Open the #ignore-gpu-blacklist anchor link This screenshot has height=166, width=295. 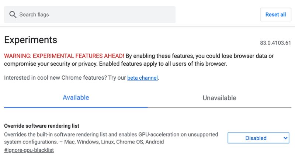29,150
